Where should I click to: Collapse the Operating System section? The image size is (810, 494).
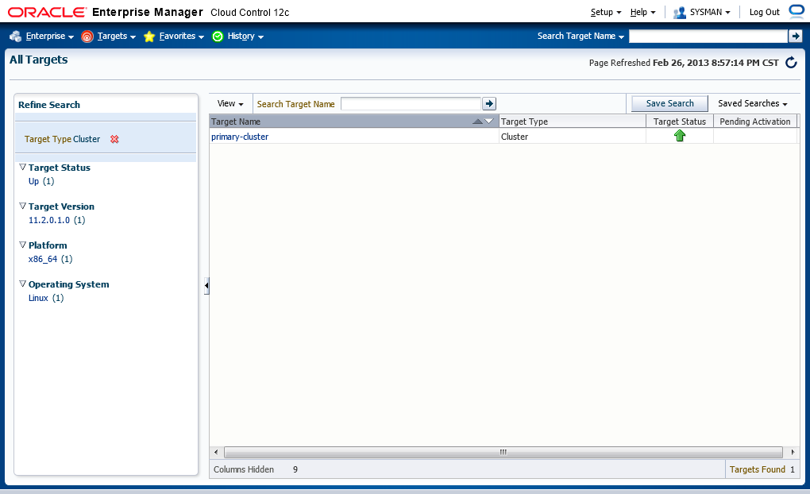22,284
